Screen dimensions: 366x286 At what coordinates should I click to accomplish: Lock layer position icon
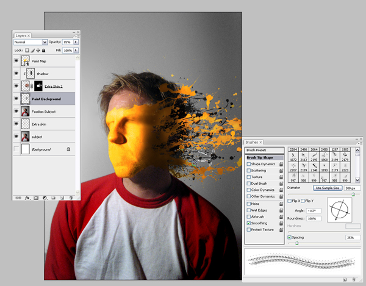(38, 50)
